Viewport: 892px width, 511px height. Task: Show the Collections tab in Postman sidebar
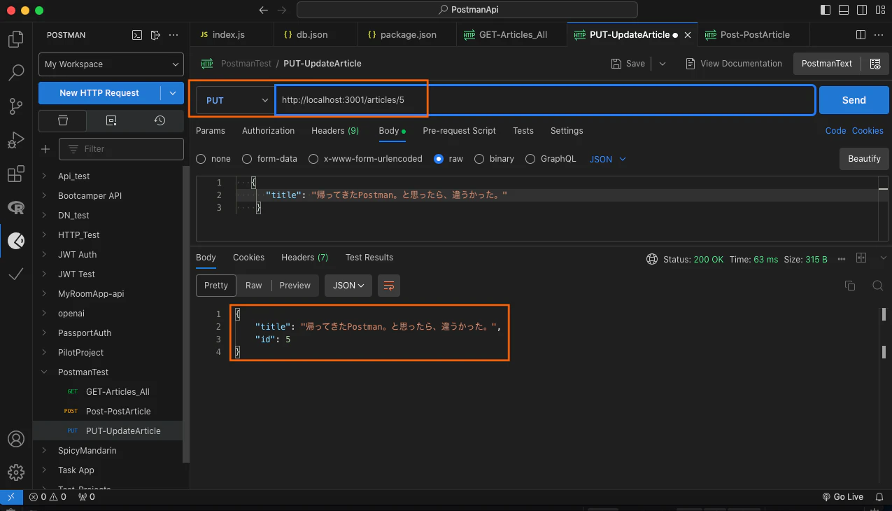coord(63,120)
